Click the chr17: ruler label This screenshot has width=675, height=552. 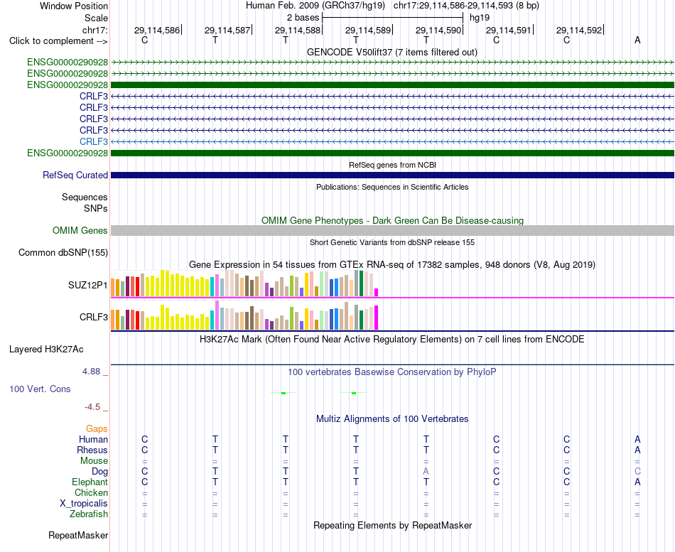tap(94, 30)
